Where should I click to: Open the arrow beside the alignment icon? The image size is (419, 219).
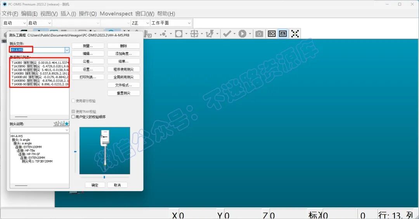coord(155,34)
